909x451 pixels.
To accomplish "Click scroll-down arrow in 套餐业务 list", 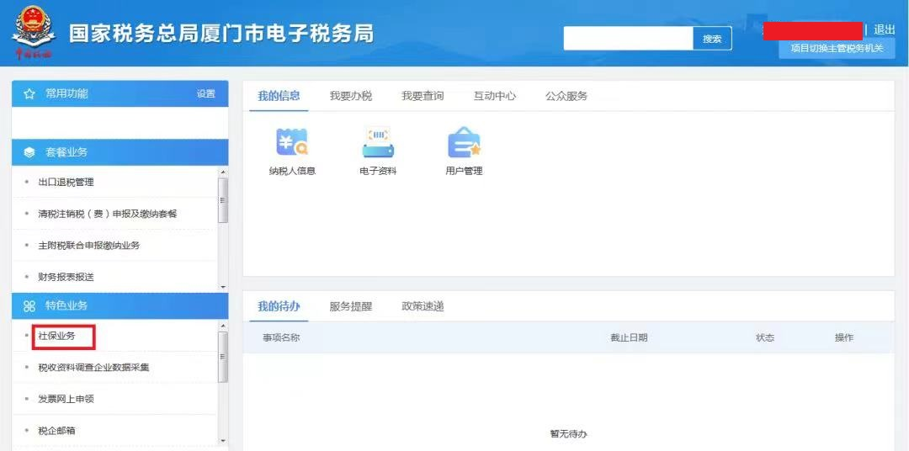I will [223, 287].
